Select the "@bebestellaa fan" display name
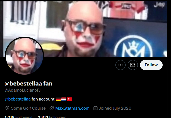Viewport: 171px width, 118px height. click(x=28, y=84)
